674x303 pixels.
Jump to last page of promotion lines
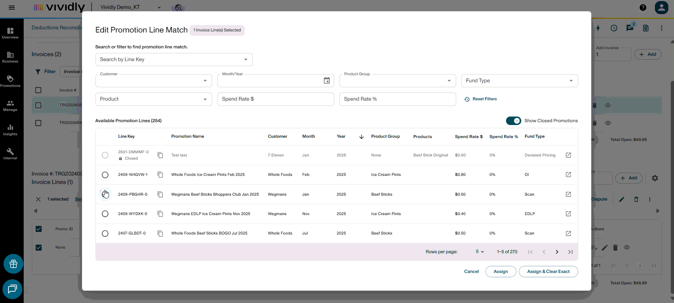tap(570, 252)
